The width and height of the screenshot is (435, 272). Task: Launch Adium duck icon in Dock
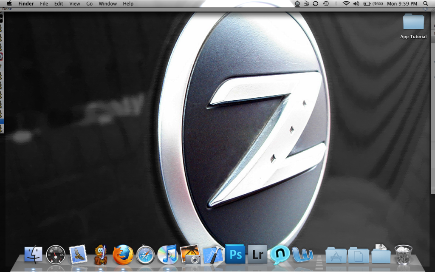click(x=100, y=255)
